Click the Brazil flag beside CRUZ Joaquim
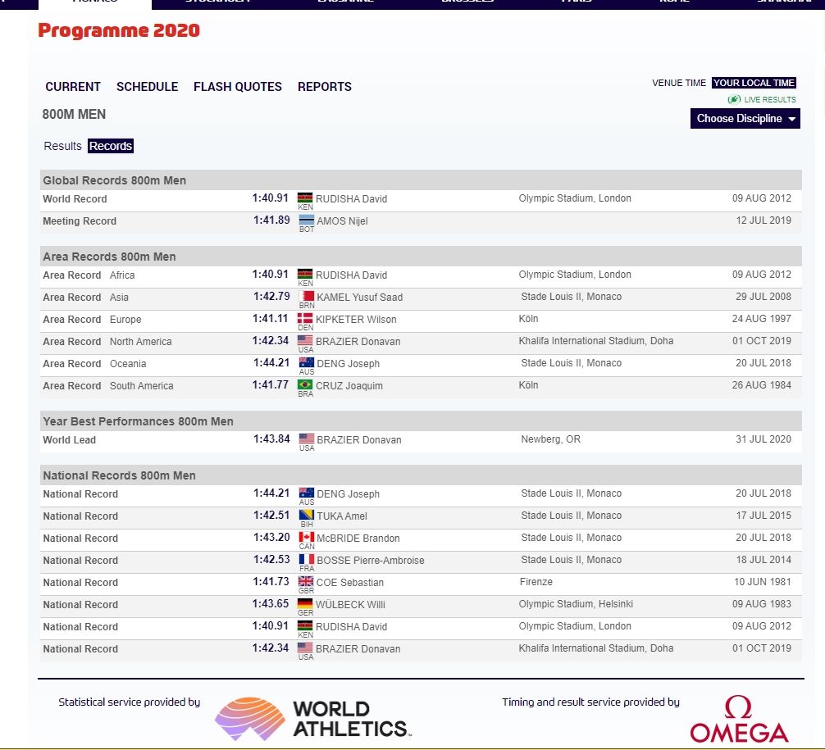Viewport: 825px width, 750px height. [305, 385]
